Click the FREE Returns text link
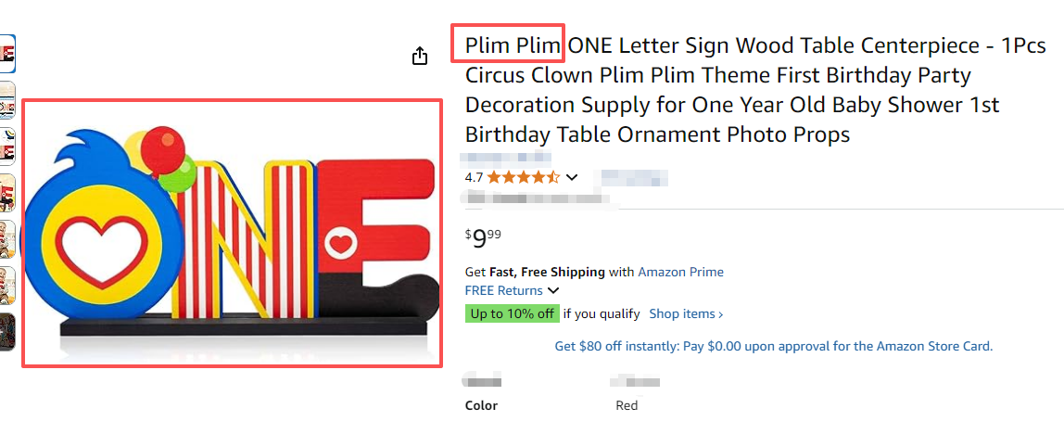 tap(503, 290)
